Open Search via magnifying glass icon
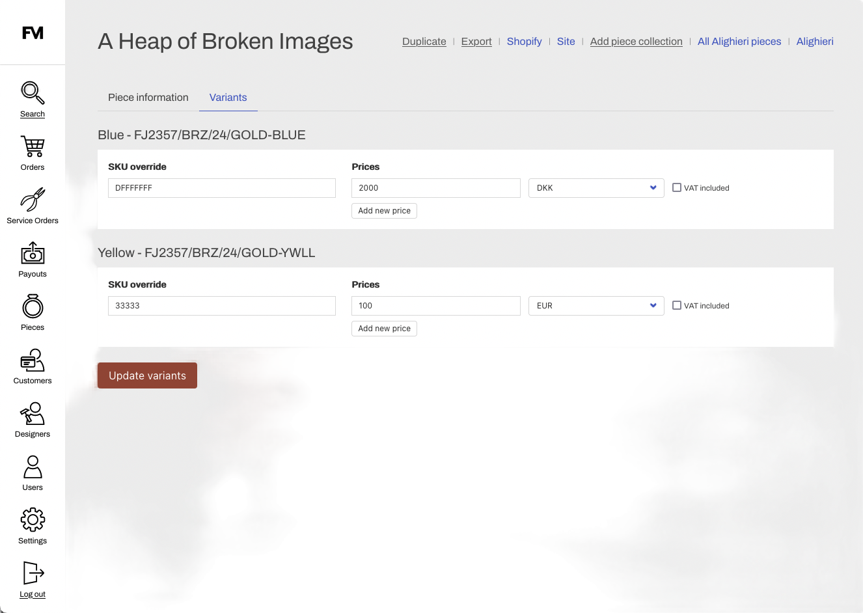Screen dimensions: 863x613 [x=33, y=93]
